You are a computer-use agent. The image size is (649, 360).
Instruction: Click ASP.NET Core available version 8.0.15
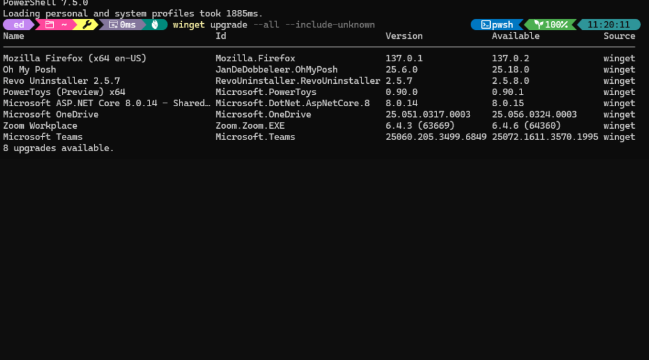pyautogui.click(x=508, y=103)
